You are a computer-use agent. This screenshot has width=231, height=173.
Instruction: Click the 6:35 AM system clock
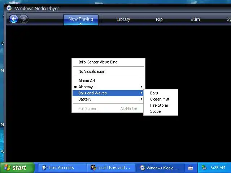pyautogui.click(x=218, y=168)
